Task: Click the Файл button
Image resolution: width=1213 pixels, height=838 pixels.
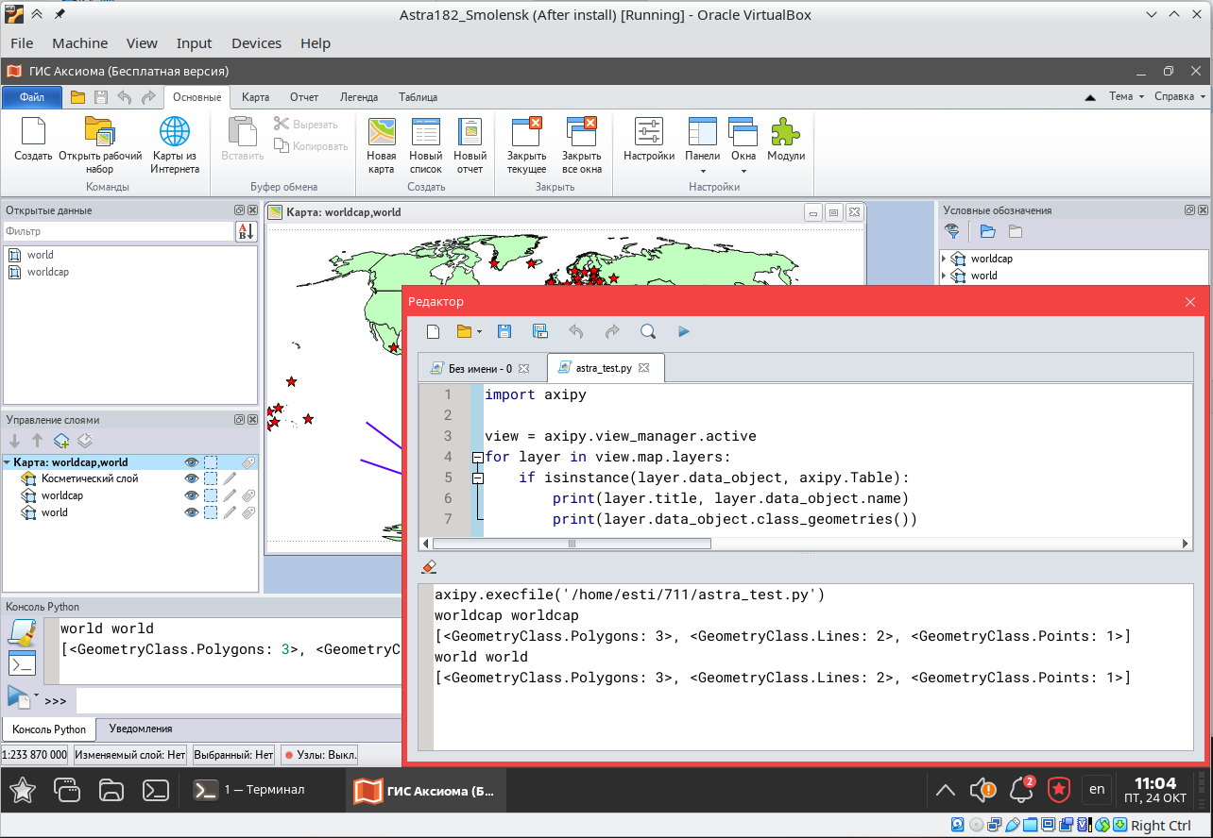Action: coord(32,97)
